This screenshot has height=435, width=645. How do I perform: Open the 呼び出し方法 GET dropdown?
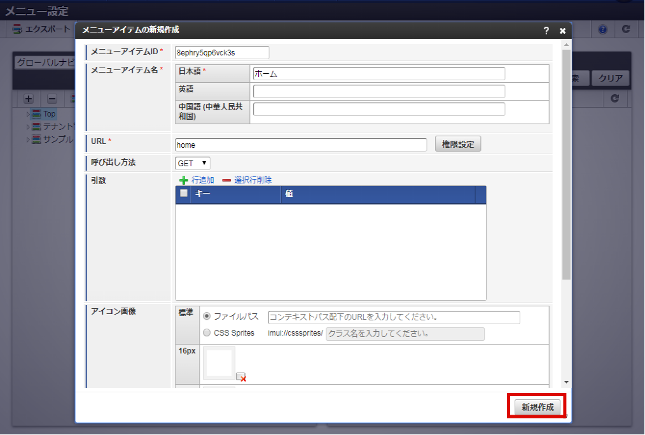(x=192, y=163)
